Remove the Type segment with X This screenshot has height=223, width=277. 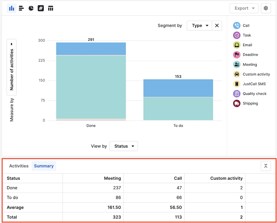pyautogui.click(x=217, y=26)
